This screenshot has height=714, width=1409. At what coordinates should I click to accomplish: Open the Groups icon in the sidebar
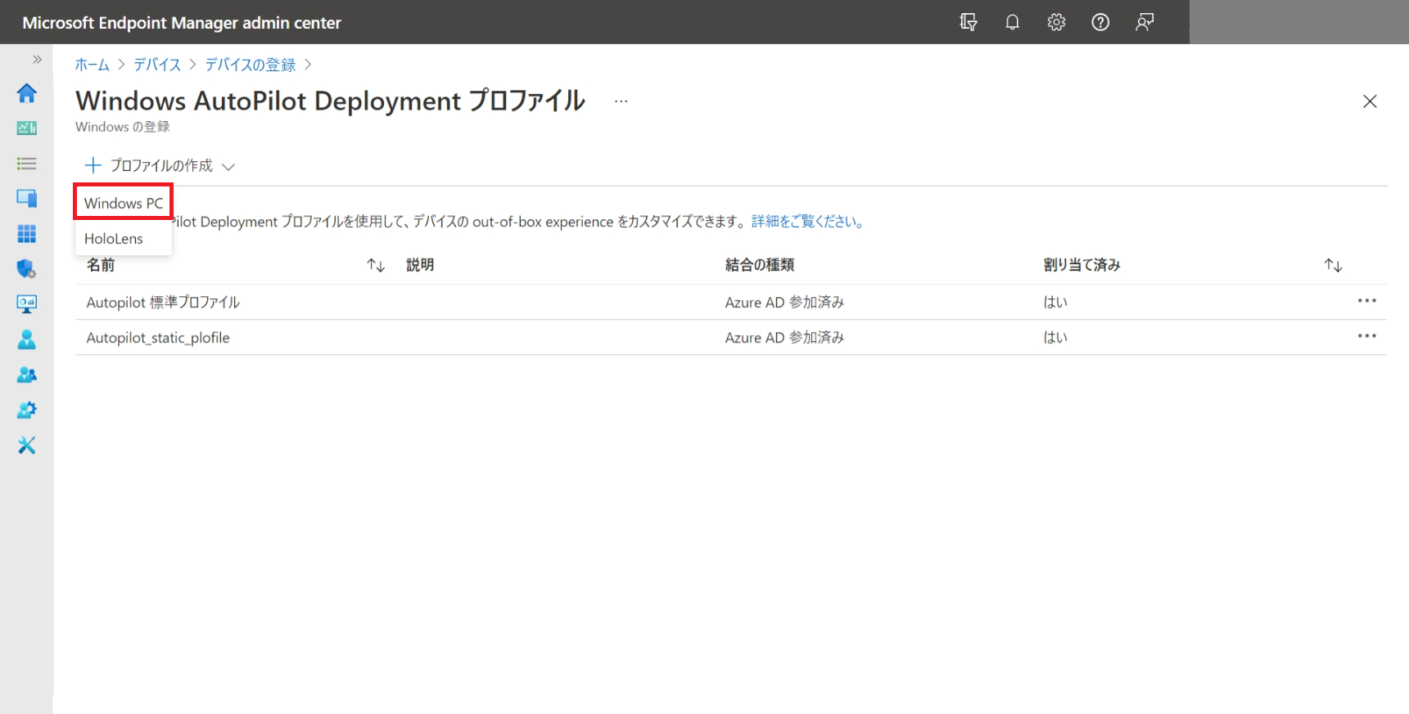click(x=26, y=375)
